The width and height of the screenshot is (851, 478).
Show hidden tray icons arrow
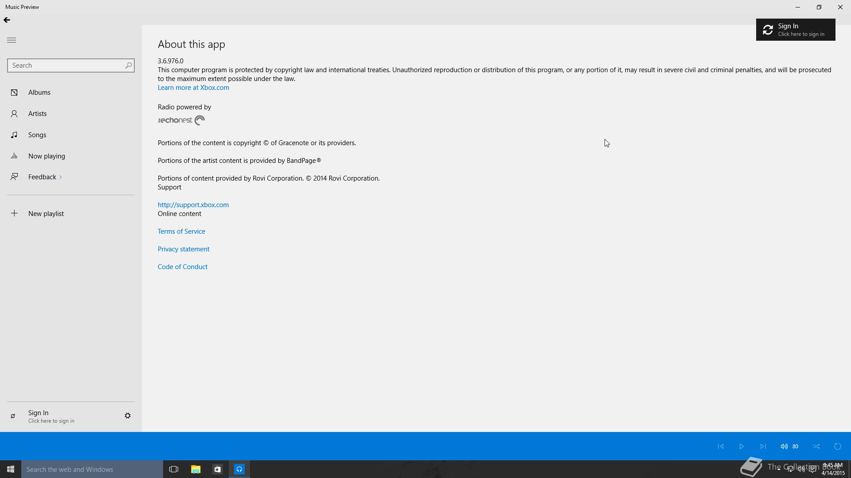pos(779,469)
